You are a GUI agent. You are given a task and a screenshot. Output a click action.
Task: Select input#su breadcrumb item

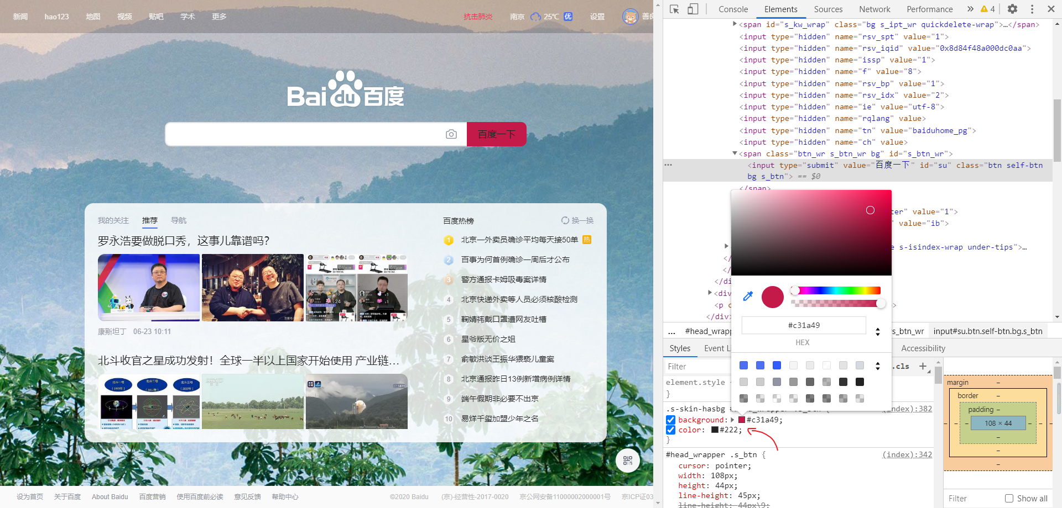988,331
